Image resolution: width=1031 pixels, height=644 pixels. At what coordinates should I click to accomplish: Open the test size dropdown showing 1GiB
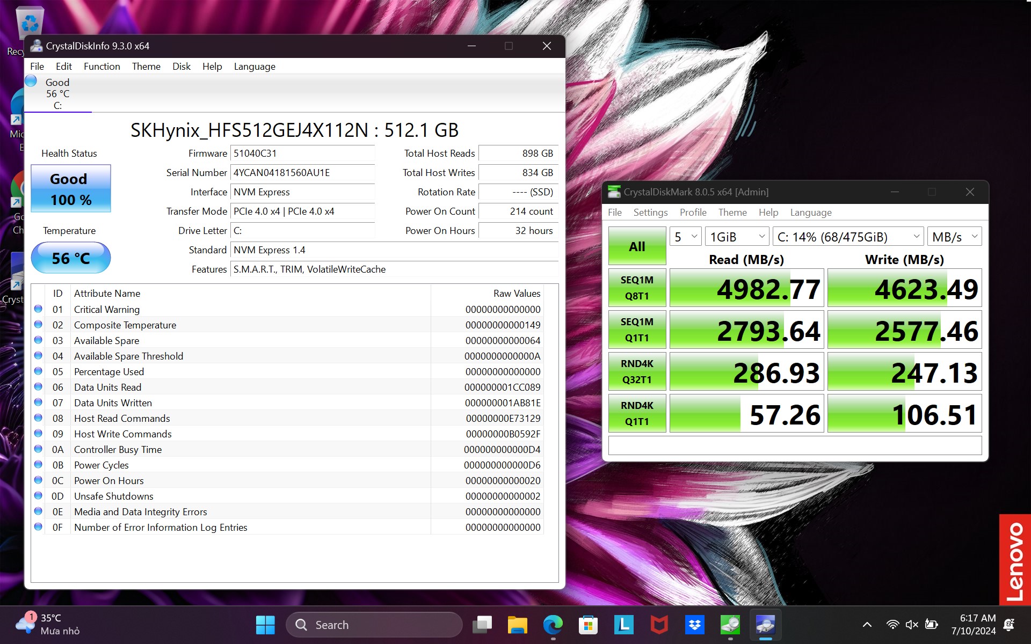pyautogui.click(x=737, y=237)
